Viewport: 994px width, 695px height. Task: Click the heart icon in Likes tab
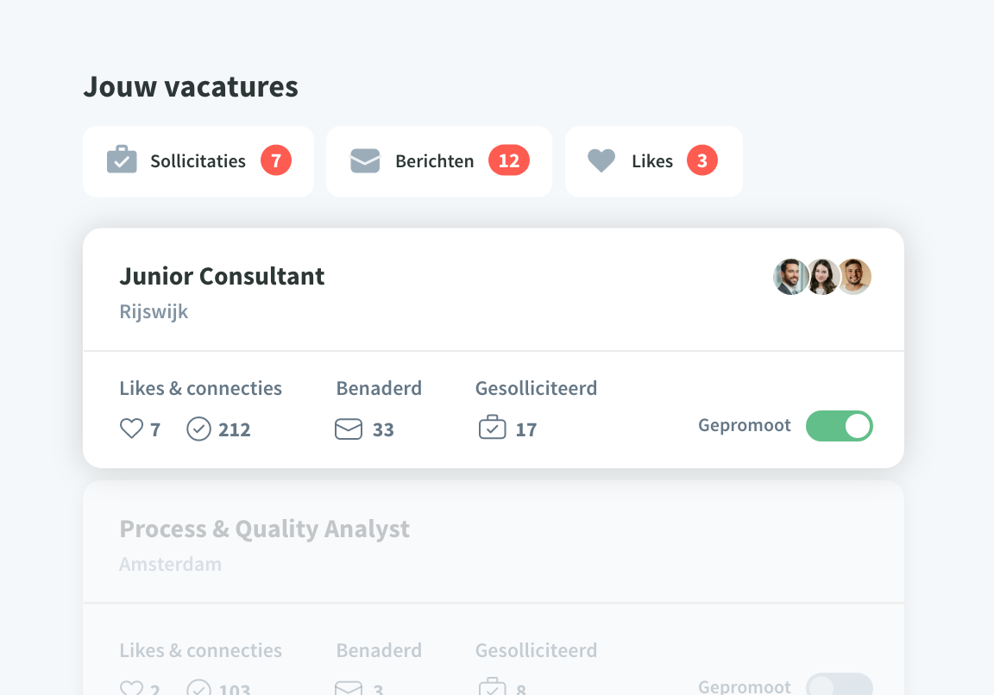point(601,161)
